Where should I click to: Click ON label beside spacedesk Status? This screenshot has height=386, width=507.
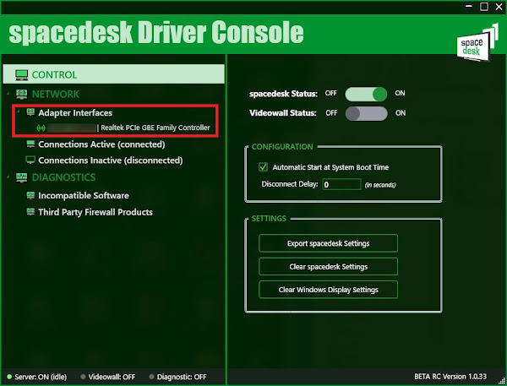pos(400,93)
